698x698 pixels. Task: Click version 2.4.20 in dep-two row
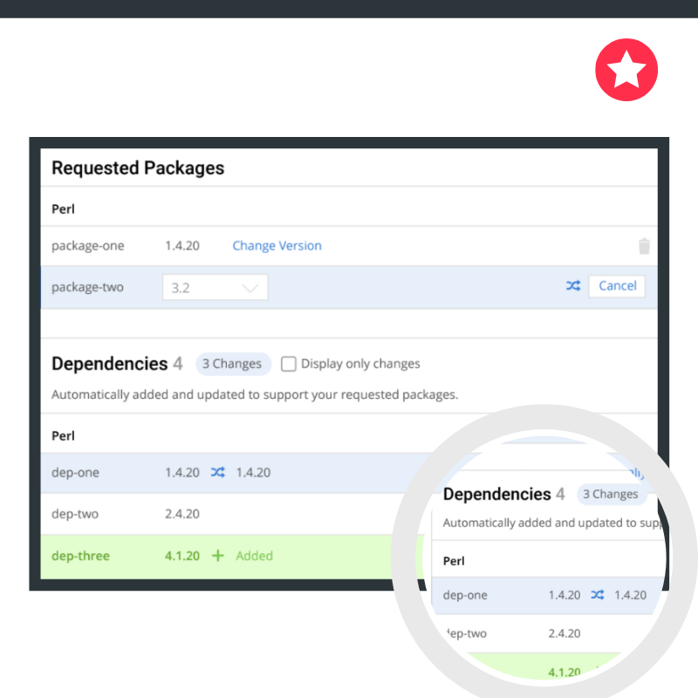(x=182, y=514)
